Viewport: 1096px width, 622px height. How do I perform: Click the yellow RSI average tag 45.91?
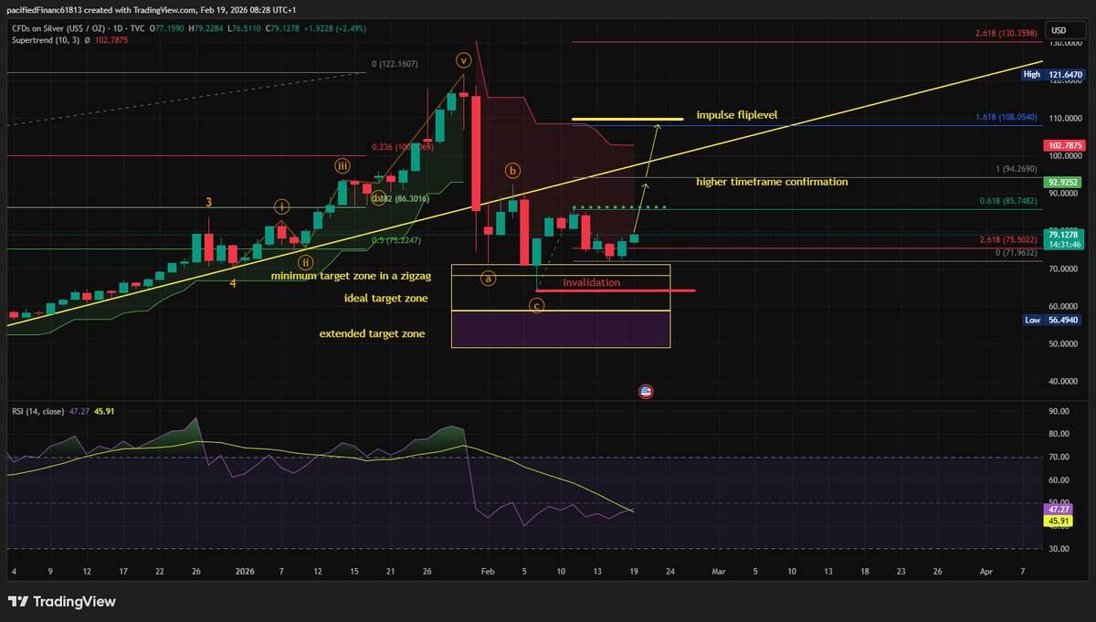coord(1057,521)
